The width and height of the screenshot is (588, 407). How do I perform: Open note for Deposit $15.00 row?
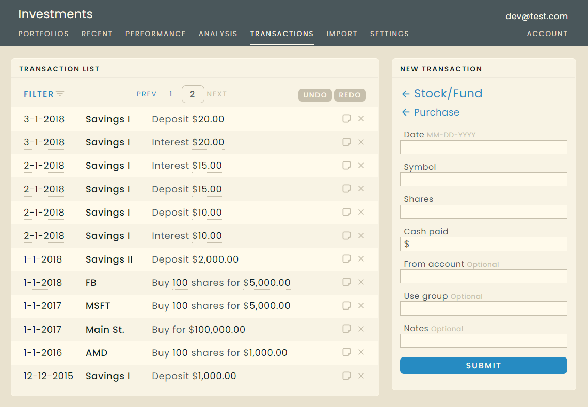346,188
